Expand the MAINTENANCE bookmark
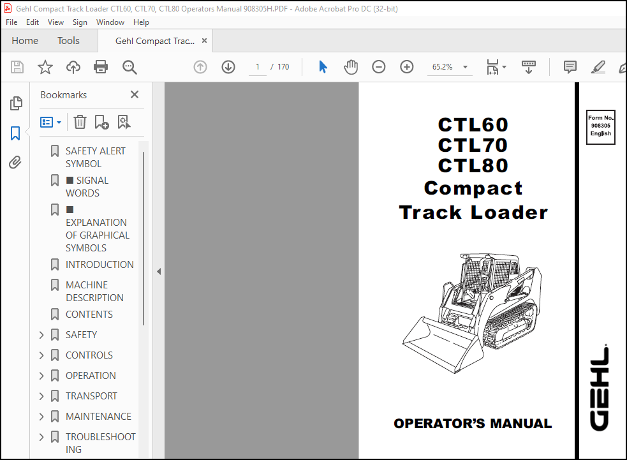This screenshot has height=460, width=627. click(41, 417)
